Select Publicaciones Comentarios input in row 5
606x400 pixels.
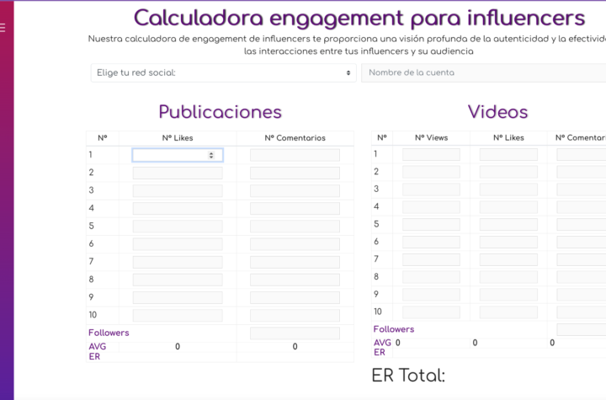click(x=295, y=227)
